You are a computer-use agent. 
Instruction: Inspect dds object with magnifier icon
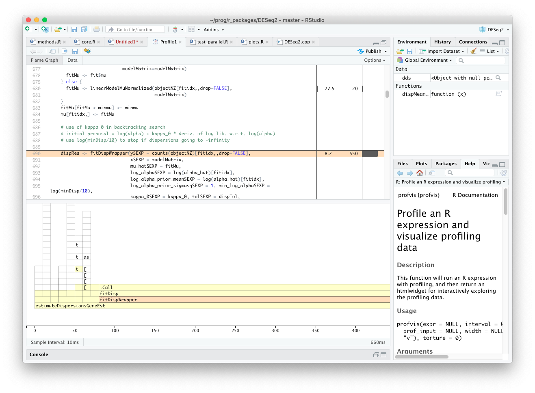(x=498, y=78)
